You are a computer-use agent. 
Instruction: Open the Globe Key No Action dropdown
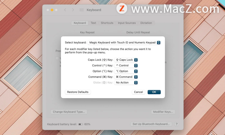126,82
